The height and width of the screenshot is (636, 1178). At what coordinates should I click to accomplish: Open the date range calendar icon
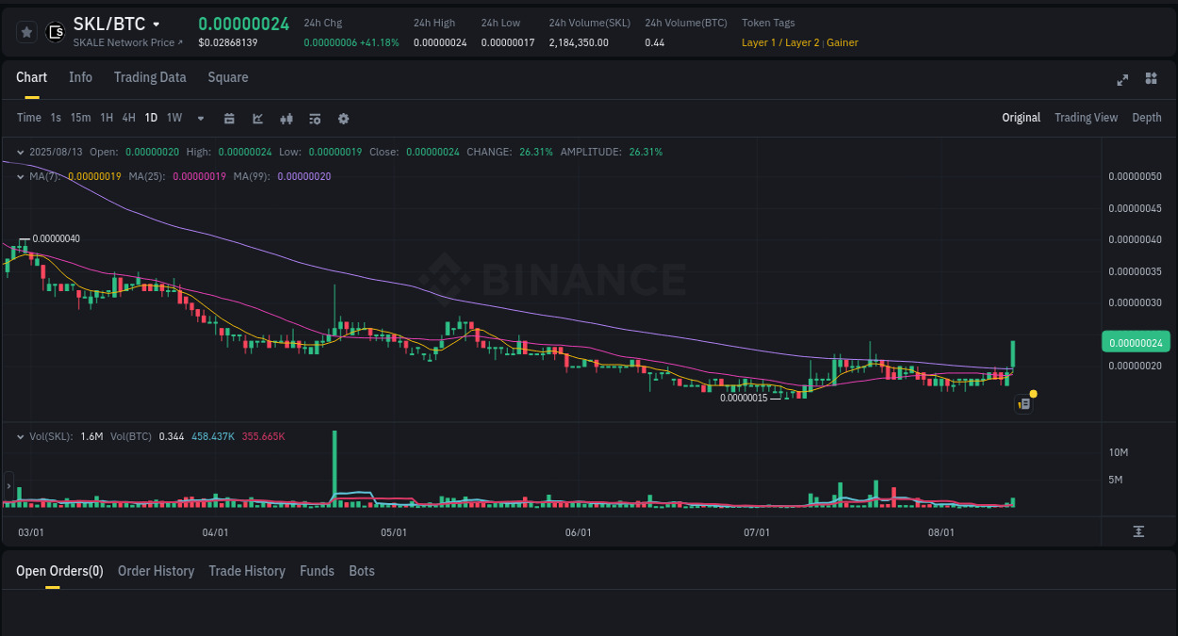pyautogui.click(x=229, y=118)
